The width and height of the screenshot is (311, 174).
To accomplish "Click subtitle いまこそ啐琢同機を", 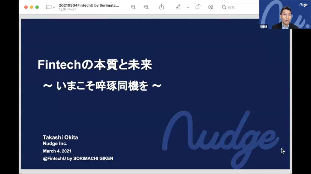I will (x=102, y=86).
